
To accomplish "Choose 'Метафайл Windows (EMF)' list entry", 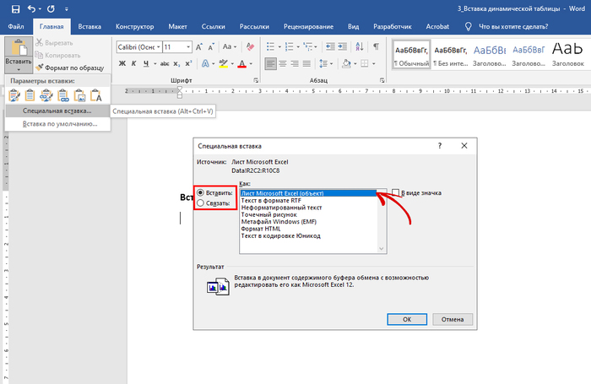I will 279,222.
